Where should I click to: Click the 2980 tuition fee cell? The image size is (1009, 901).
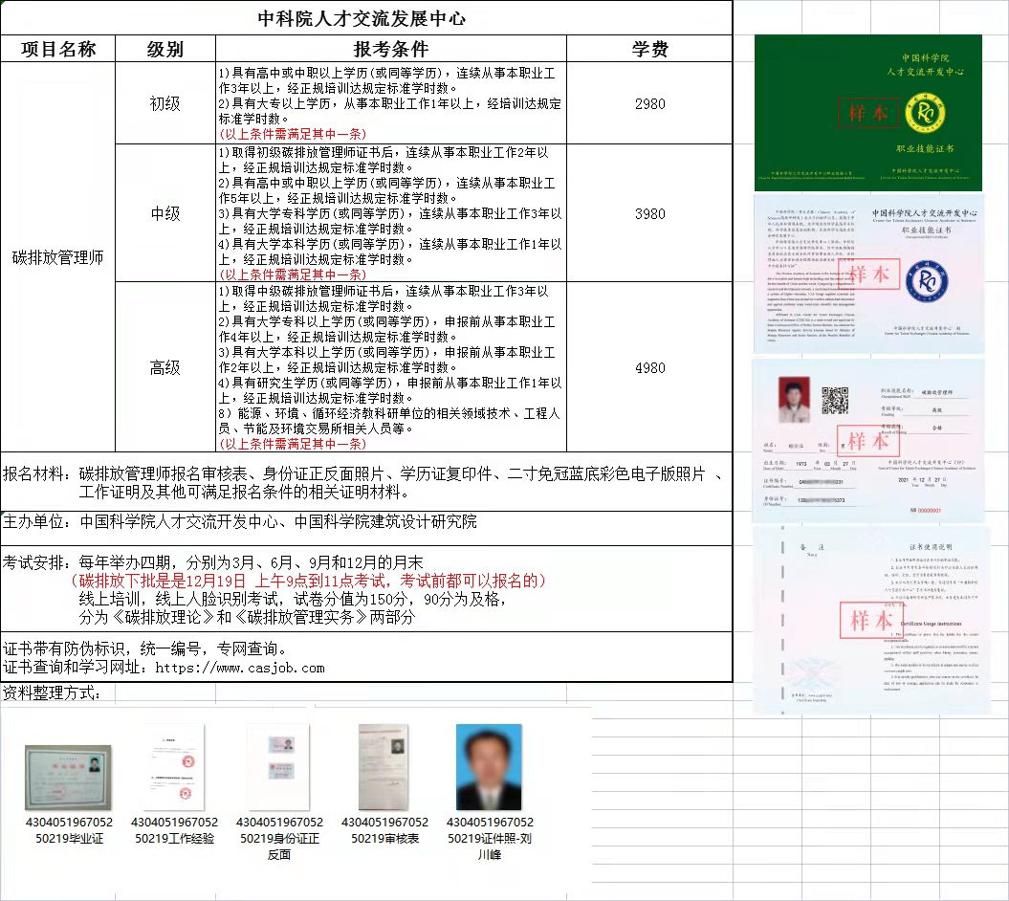click(x=650, y=103)
